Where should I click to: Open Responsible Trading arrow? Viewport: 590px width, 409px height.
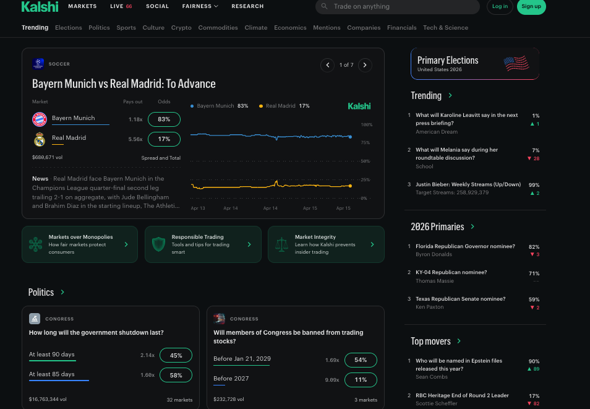pos(249,244)
